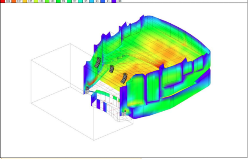249x159 pixels.
Task: Select the right hanging line array speaker
Action: click(124, 78)
